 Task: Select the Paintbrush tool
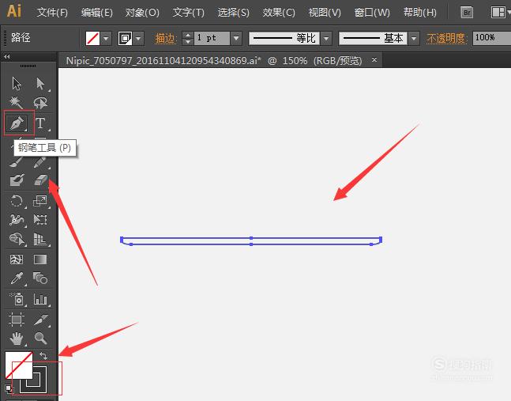16,162
